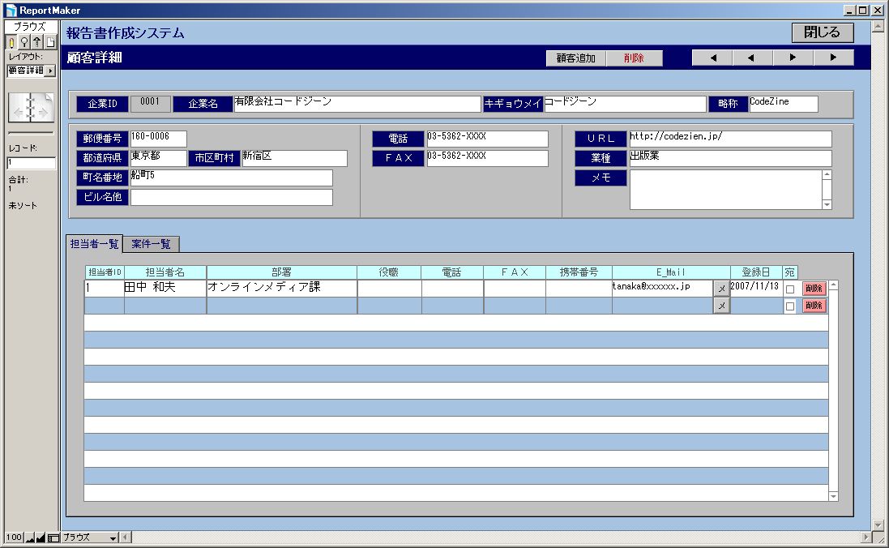Viewport: 889px width, 548px height.
Task: Switch to Find mode with the magnifying glass icon
Action: (24, 42)
